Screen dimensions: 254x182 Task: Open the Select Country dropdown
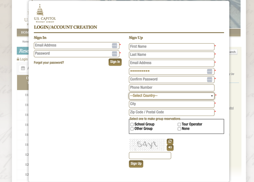[x=172, y=96]
